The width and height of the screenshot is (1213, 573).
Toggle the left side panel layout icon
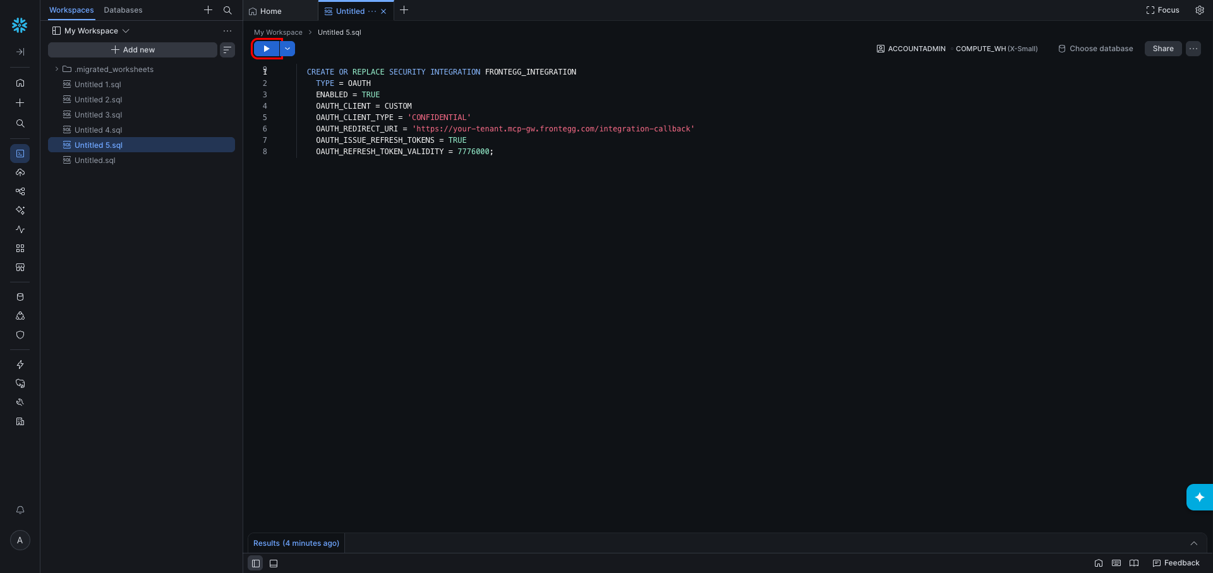255,564
